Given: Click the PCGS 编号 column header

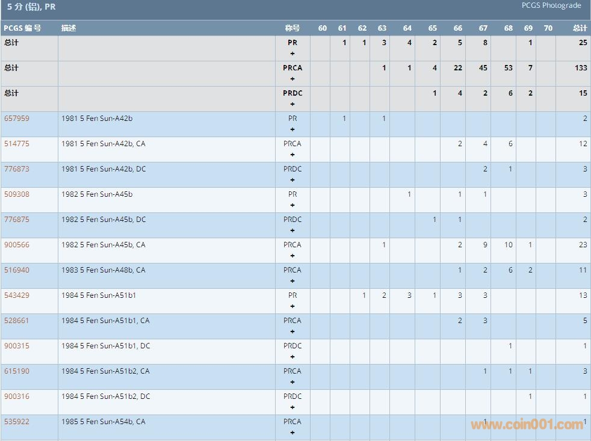Looking at the screenshot, I should [x=22, y=28].
